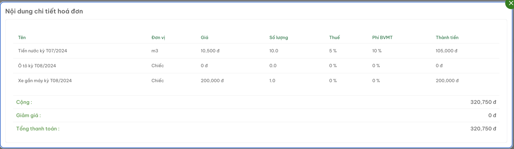Click the 105,000 đ amount cell
Screen dimensions: 514x149
tap(446, 51)
